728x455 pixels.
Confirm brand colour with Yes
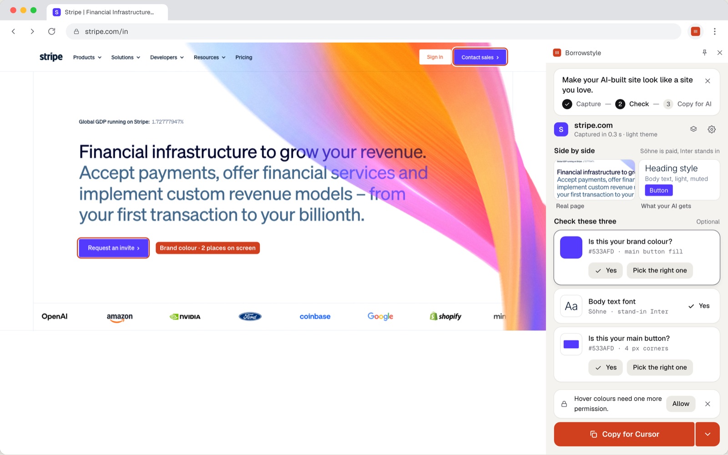[606, 270]
